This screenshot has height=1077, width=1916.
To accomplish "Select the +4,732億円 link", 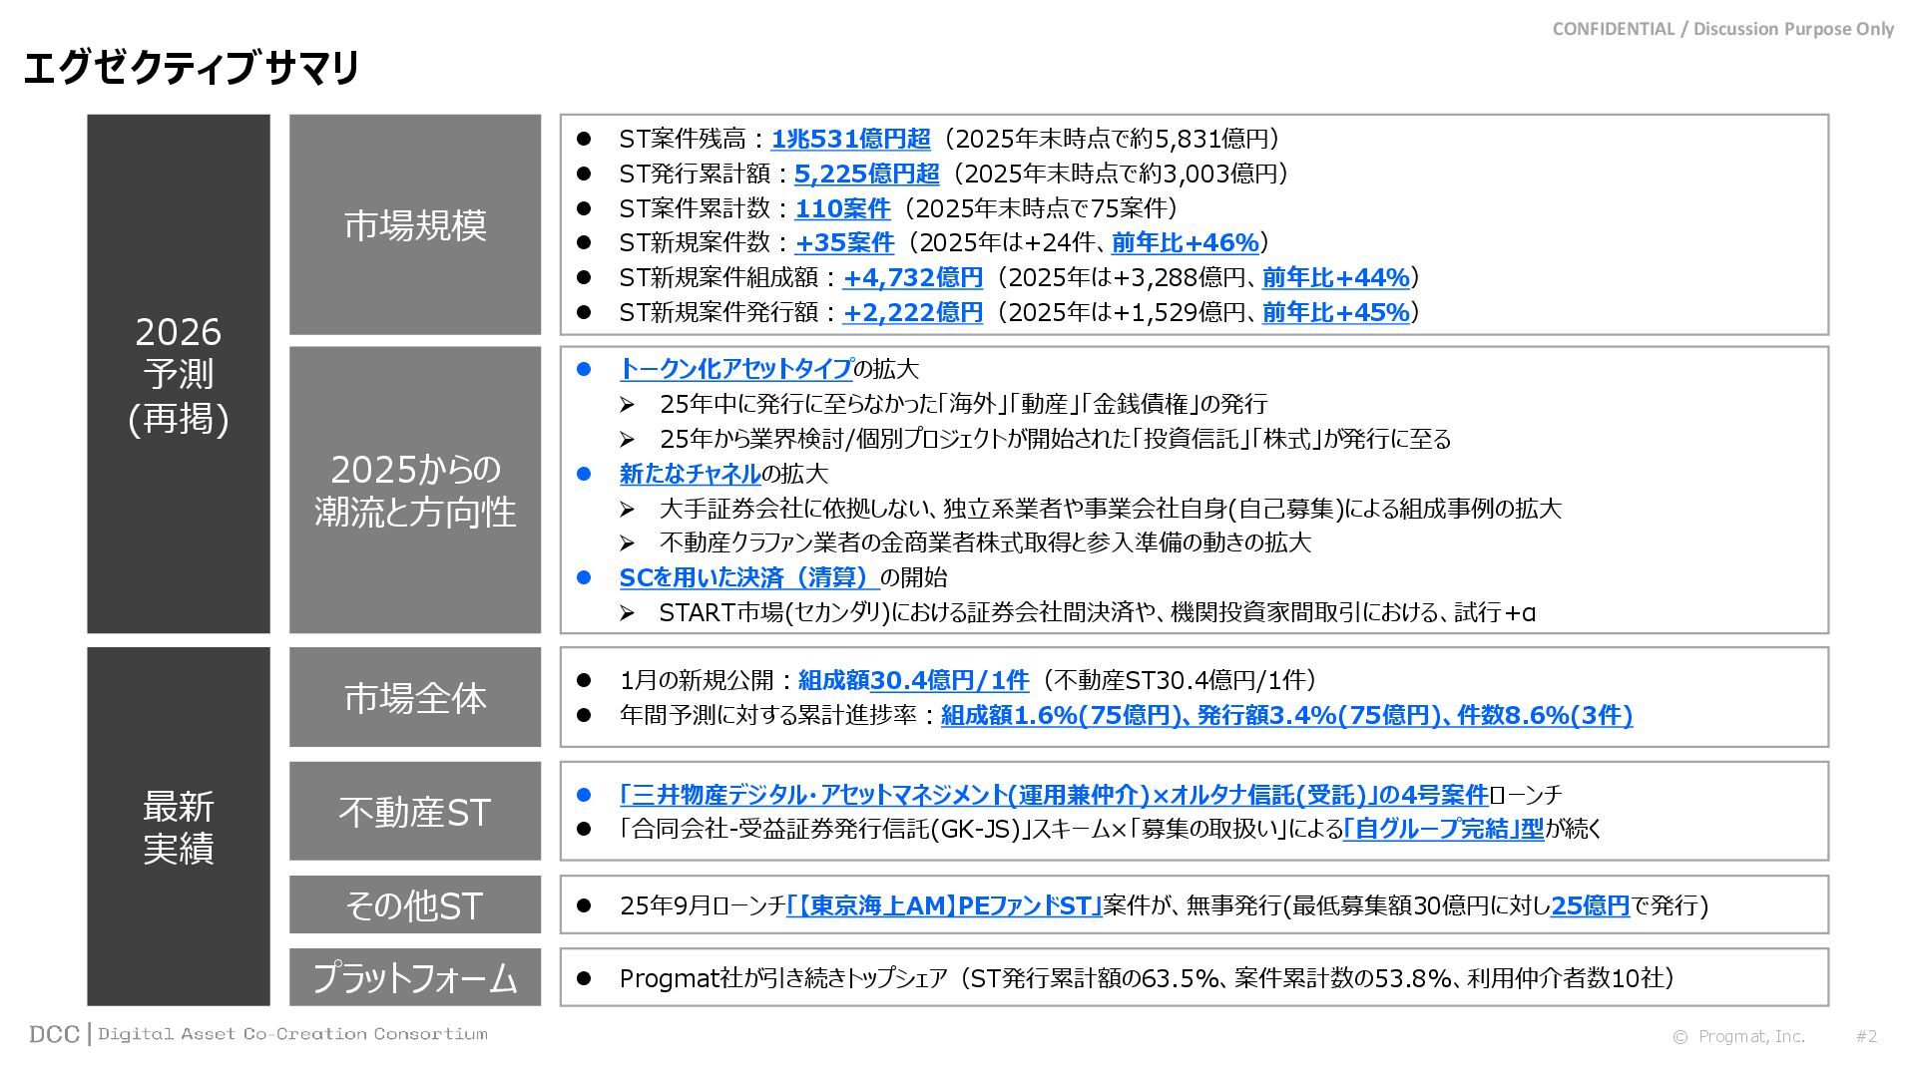I will [912, 277].
